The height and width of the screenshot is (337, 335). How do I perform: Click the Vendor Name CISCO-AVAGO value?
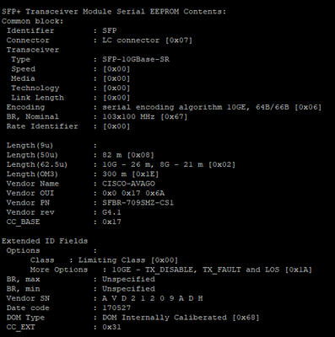click(x=128, y=184)
